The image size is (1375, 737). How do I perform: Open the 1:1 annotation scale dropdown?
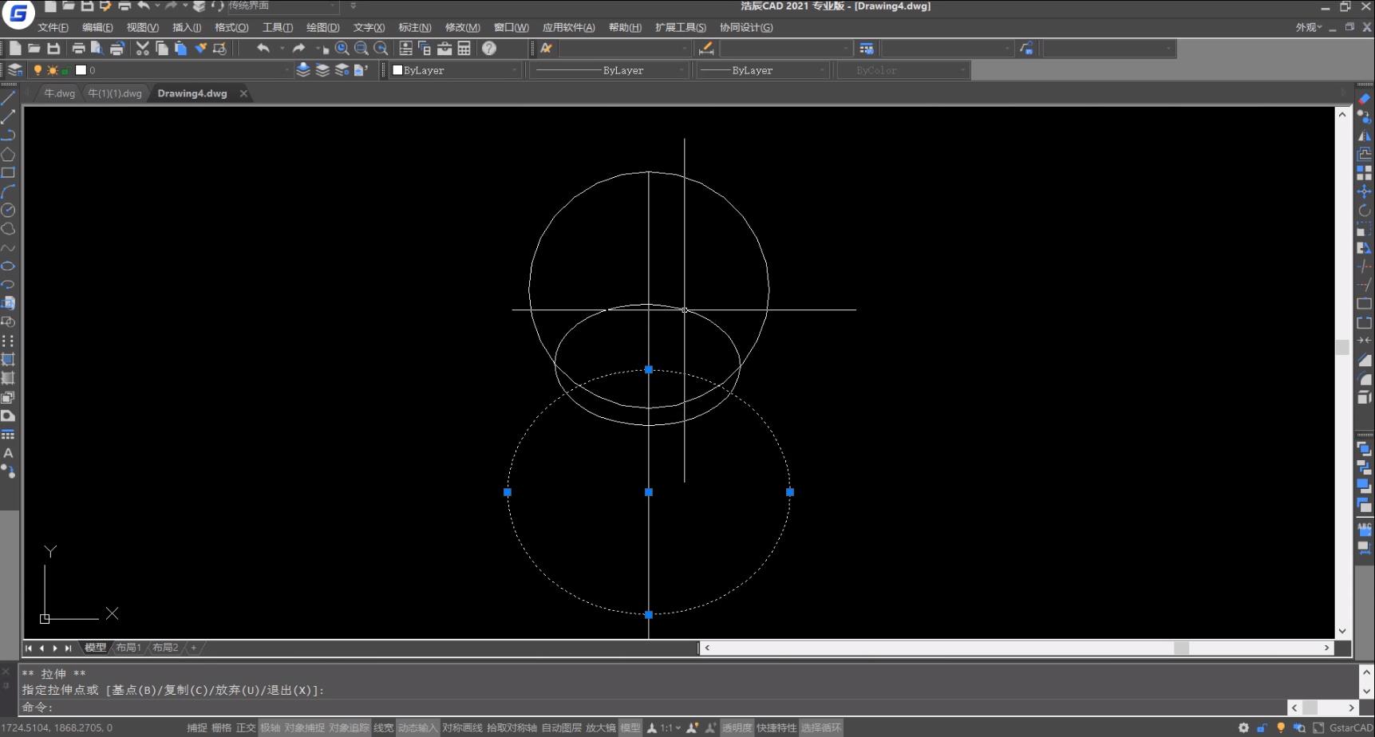tap(670, 727)
